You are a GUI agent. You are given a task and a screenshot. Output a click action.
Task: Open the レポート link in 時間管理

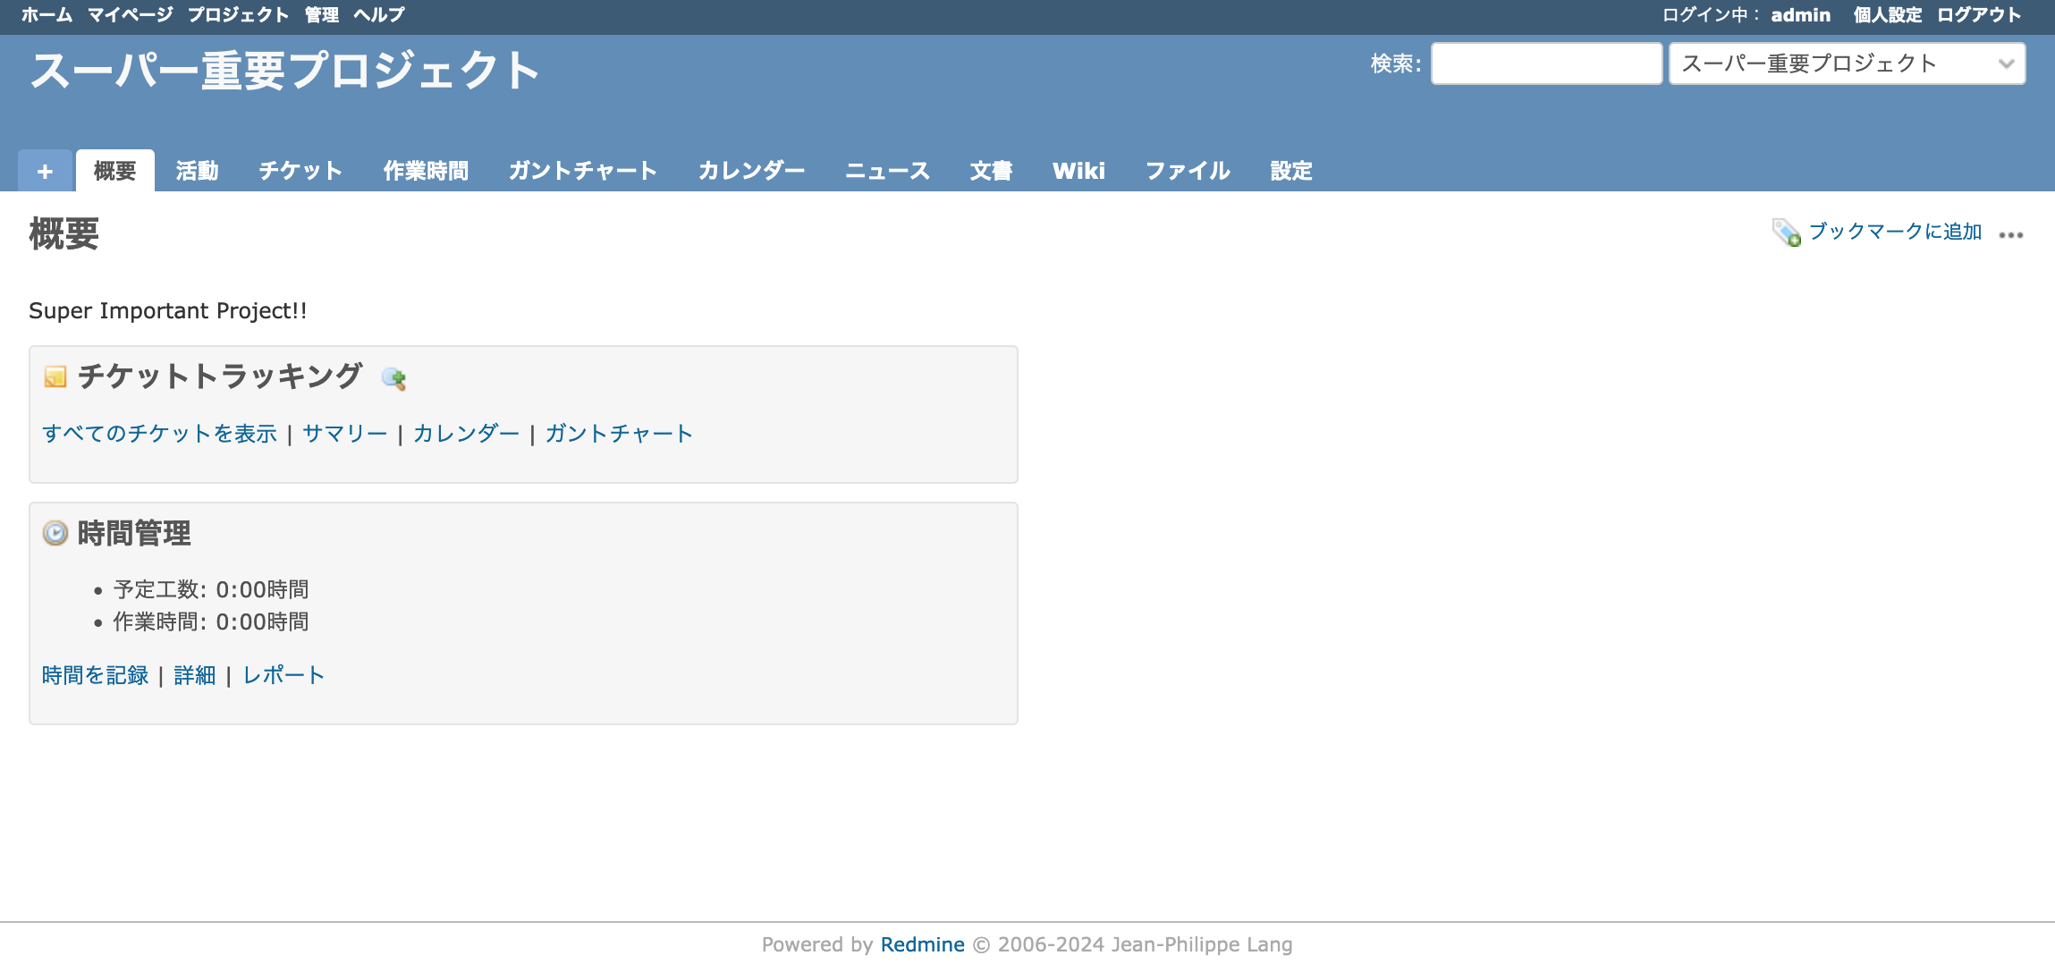coord(283,675)
